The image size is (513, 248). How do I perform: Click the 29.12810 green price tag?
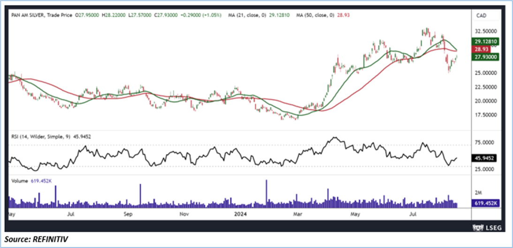tap(485, 42)
